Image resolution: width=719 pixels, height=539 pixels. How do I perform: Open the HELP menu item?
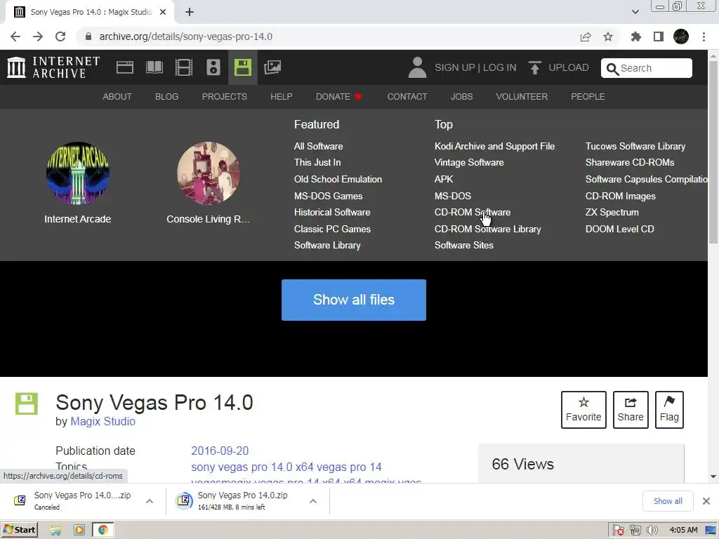281,97
